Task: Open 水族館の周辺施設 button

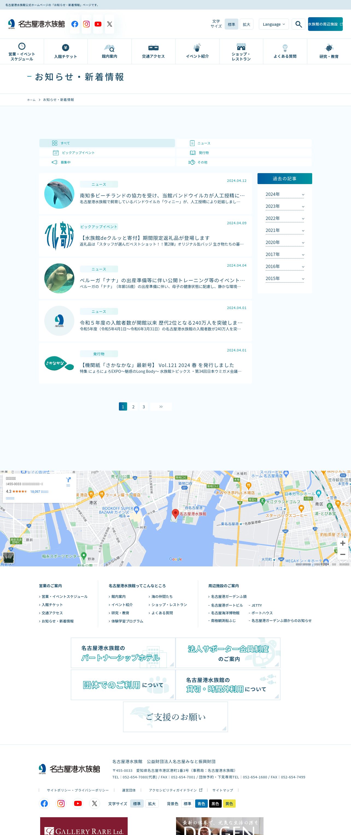Action: tap(325, 24)
